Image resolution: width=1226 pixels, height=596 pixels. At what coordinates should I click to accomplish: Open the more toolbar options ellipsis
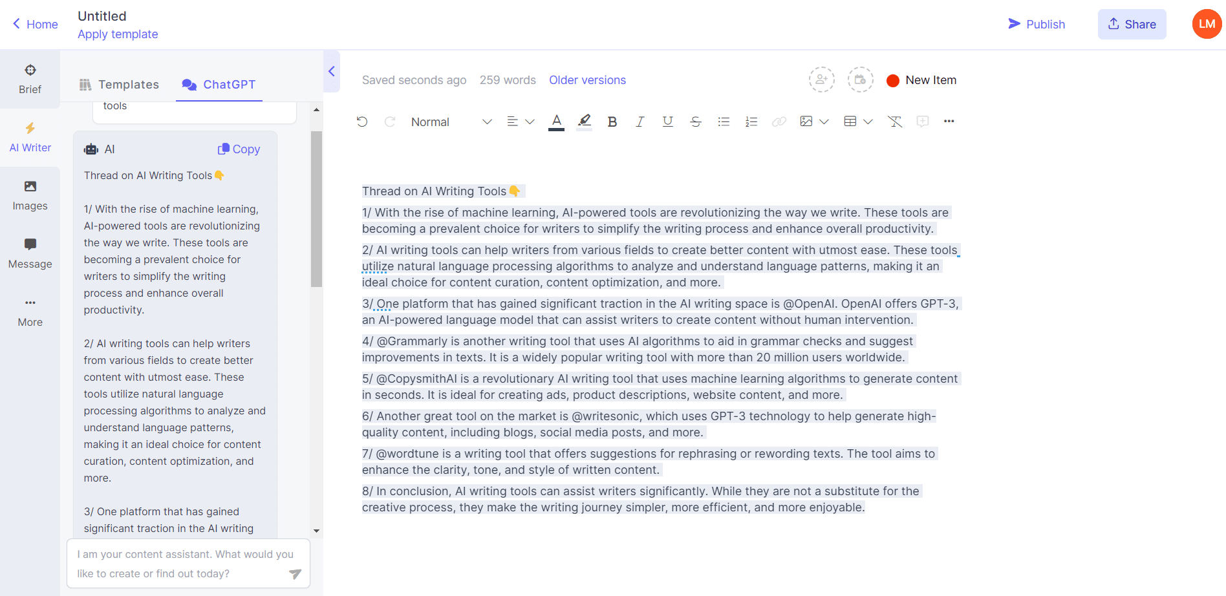pos(949,122)
